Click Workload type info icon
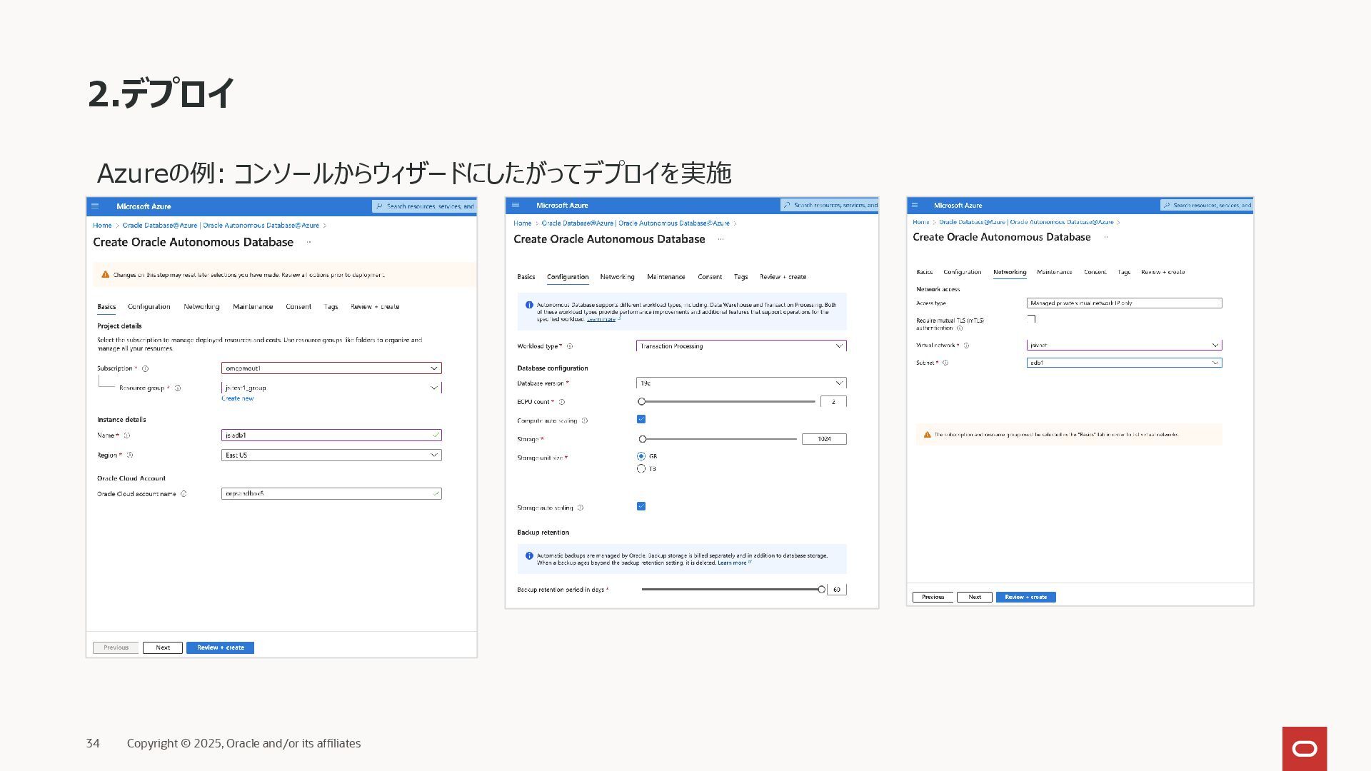 570,346
